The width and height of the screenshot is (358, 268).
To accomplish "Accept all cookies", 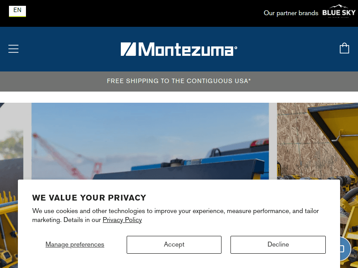I will (174, 244).
